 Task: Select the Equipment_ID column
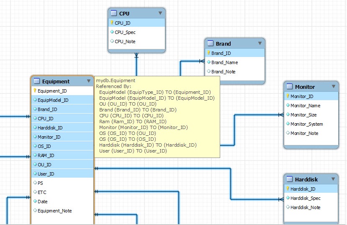click(62, 91)
